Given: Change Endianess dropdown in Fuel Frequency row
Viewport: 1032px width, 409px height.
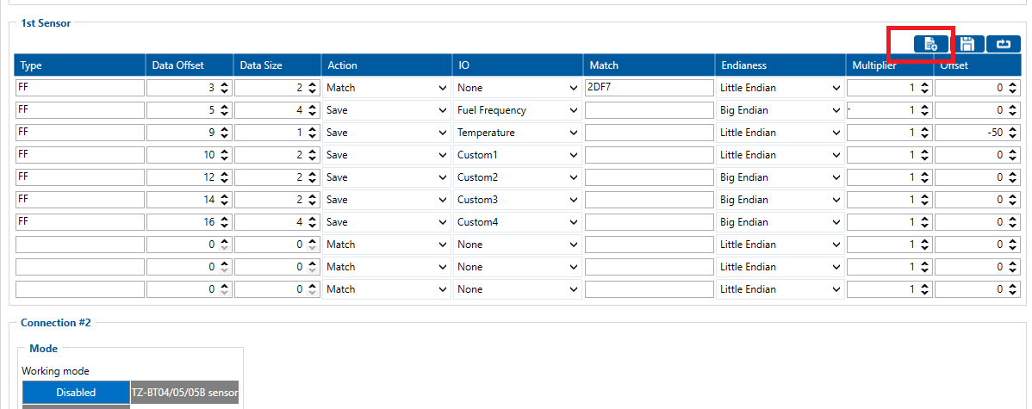Looking at the screenshot, I should pyautogui.click(x=780, y=110).
